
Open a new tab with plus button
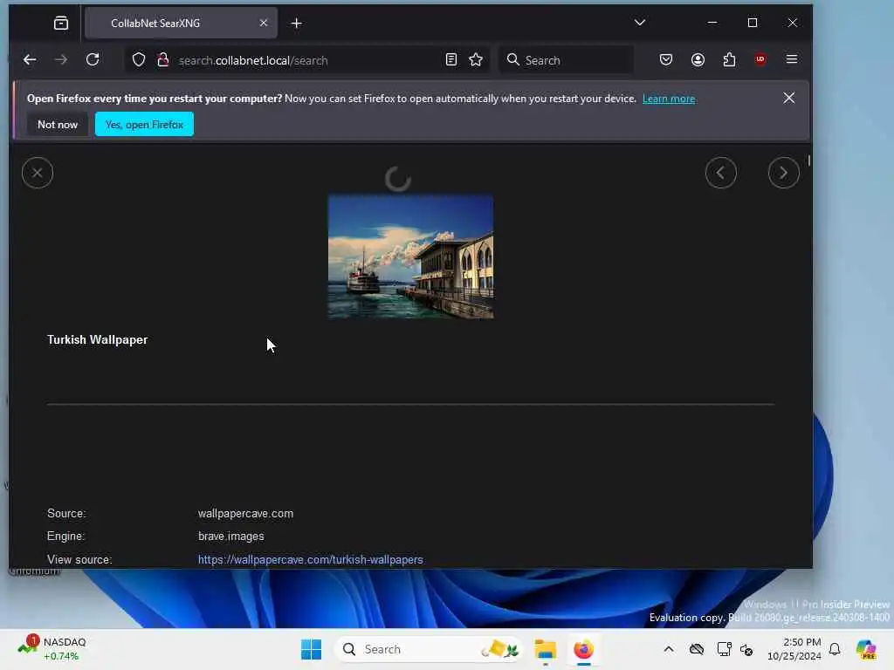coord(297,24)
